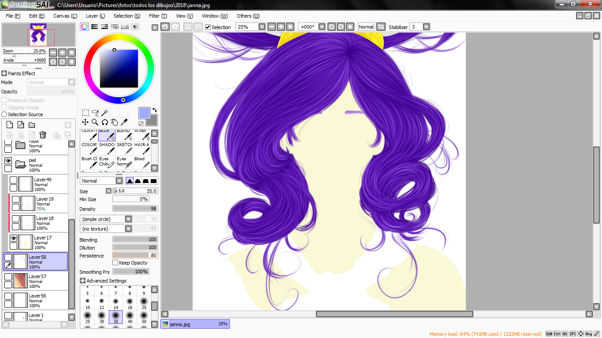Image resolution: width=602 pixels, height=338 pixels.
Task: Select the SKETCH pencil brush preset
Action: 124,148
